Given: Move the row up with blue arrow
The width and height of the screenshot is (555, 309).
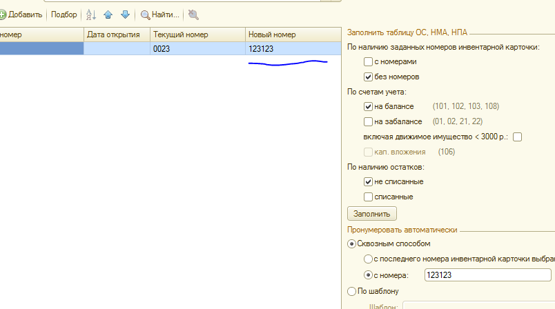Looking at the screenshot, I should pyautogui.click(x=108, y=14).
